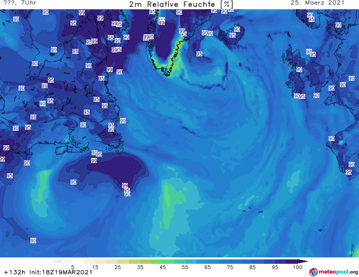Image resolution: width=359 pixels, height=277 pixels.
Task: Click the '???, 7Uhr' time label
Action: coord(20,3)
